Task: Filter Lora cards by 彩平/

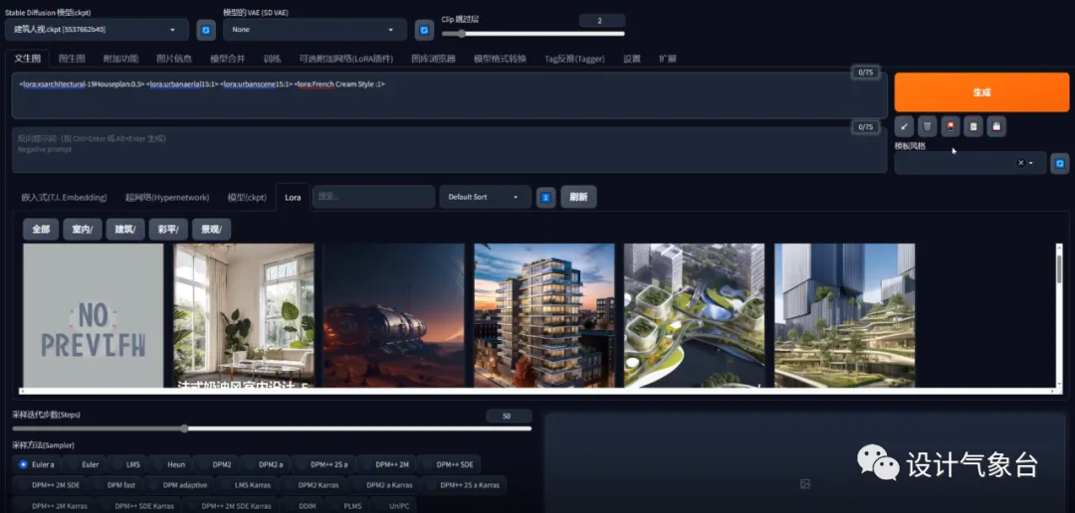Action: coord(168,230)
